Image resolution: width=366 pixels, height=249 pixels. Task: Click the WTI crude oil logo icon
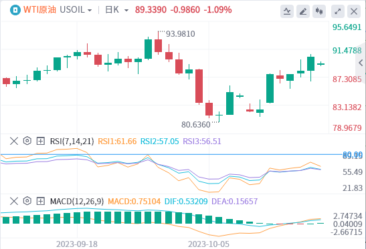pyautogui.click(x=15, y=10)
